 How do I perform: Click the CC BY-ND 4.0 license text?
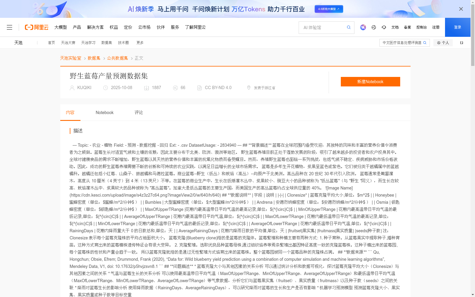click(218, 88)
